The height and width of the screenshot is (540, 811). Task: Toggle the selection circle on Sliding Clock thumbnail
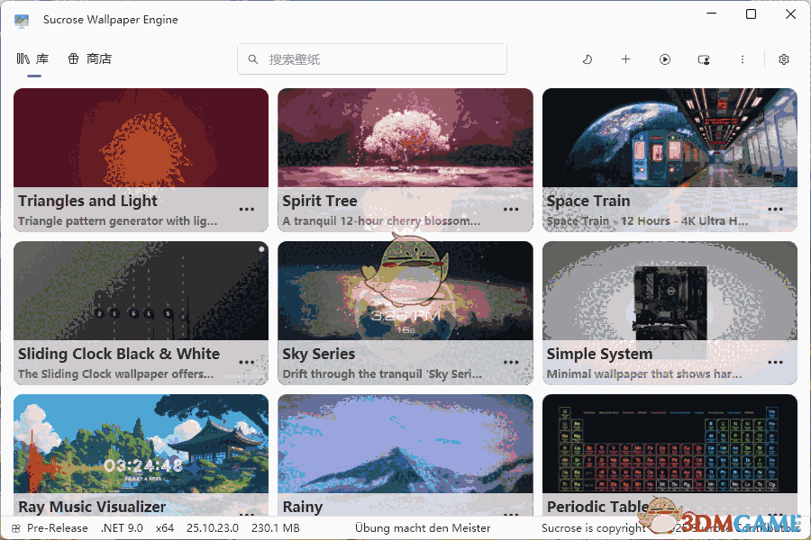[x=260, y=248]
